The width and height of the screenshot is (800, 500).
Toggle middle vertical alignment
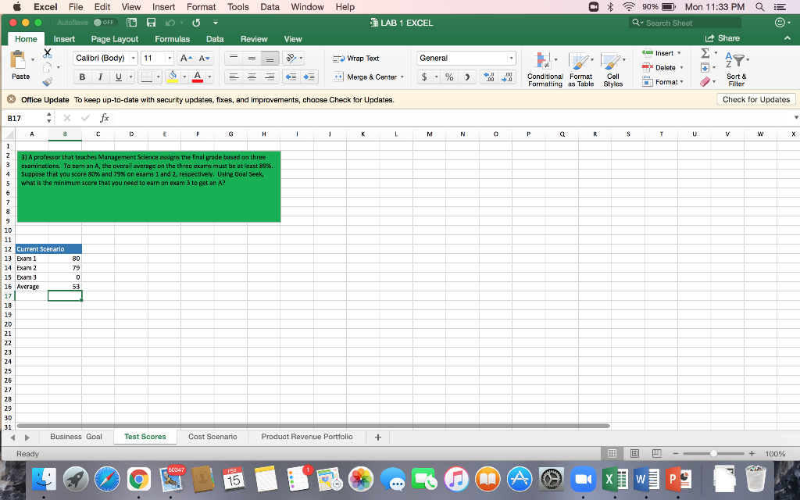tap(252, 58)
